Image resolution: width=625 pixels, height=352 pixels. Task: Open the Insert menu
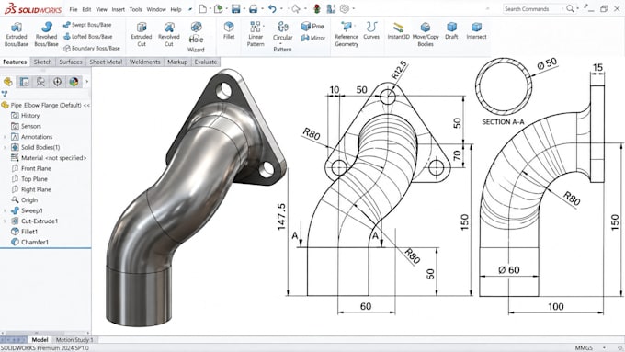coord(118,9)
